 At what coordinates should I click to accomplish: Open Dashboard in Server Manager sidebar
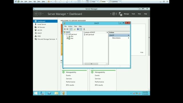coord(45,21)
